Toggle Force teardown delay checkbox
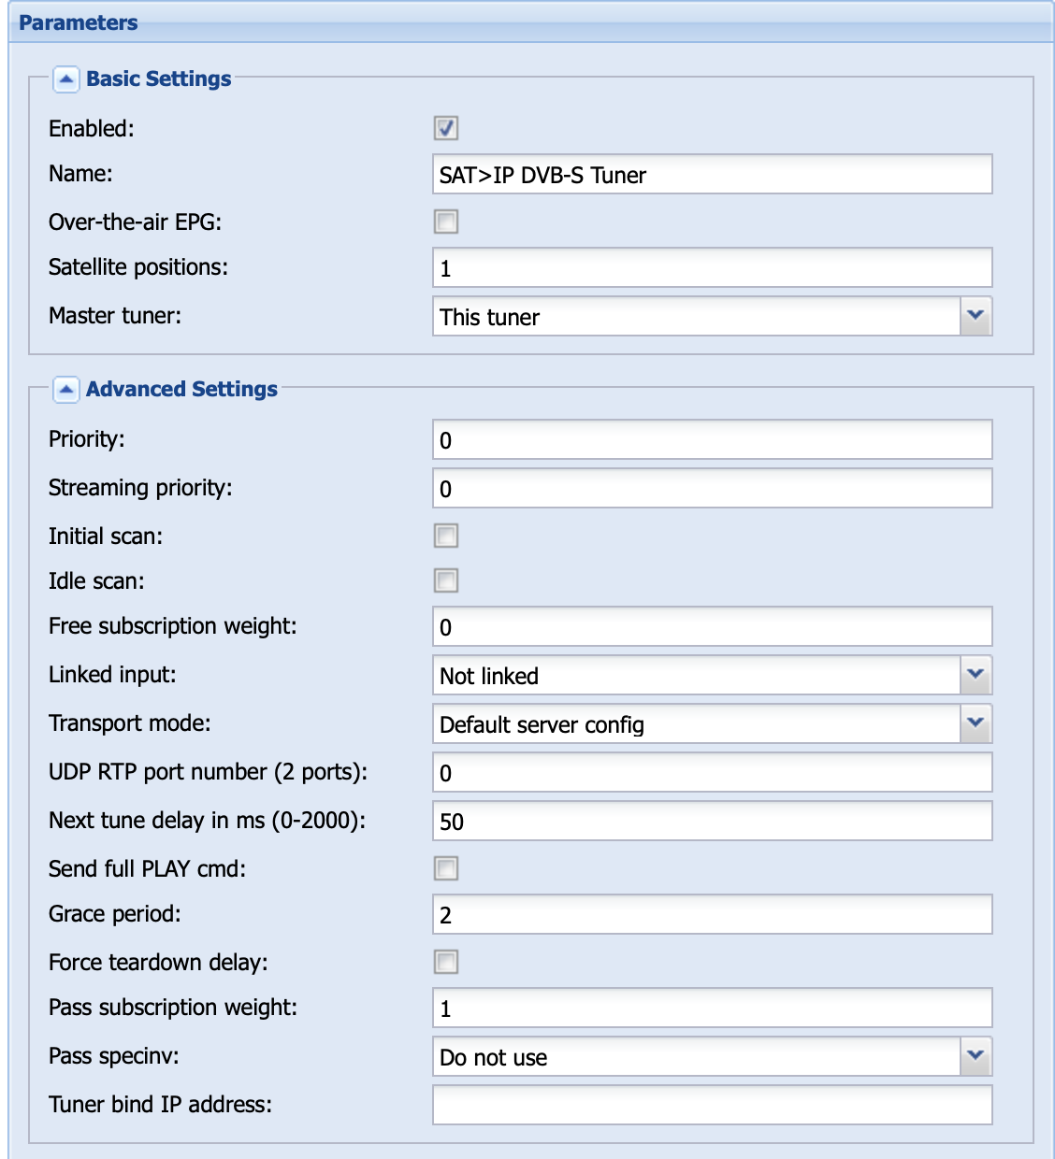This screenshot has width=1055, height=1159. coord(446,962)
